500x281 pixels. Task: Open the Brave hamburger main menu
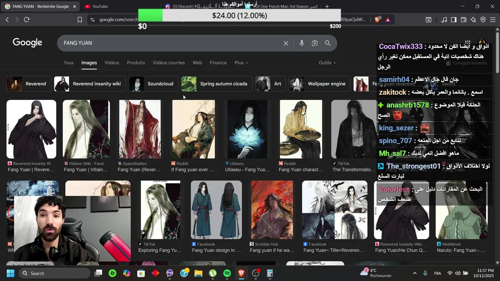pyautogui.click(x=493, y=20)
